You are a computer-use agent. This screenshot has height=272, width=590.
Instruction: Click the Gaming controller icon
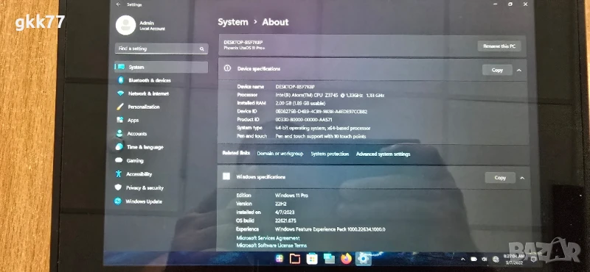pos(119,160)
